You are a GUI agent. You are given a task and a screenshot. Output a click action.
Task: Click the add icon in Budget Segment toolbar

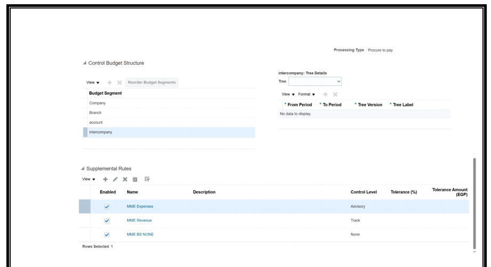tap(110, 83)
